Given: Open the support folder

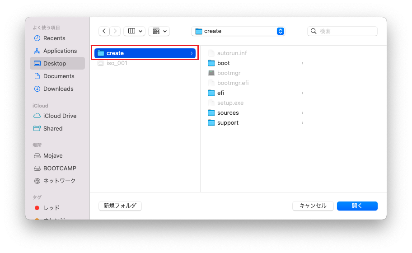Looking at the screenshot, I should pyautogui.click(x=256, y=123).
